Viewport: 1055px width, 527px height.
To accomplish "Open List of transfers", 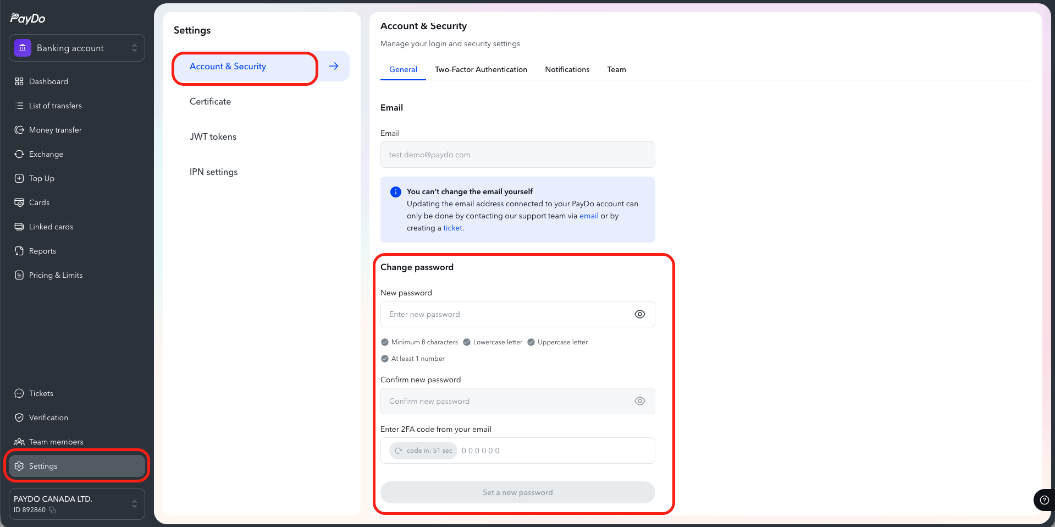I will tap(77, 106).
